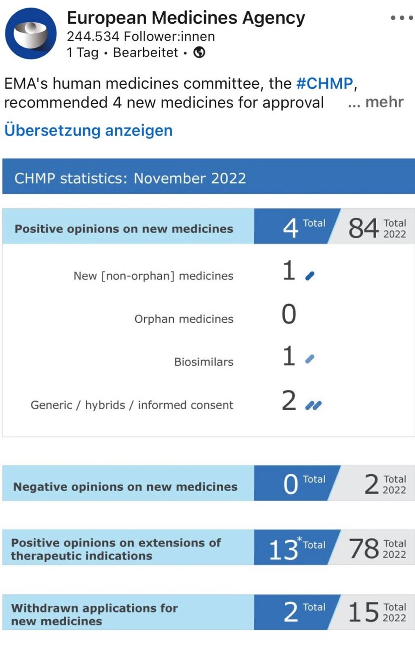
Task: Open the European Medicines Agency profile logo
Action: (31, 34)
